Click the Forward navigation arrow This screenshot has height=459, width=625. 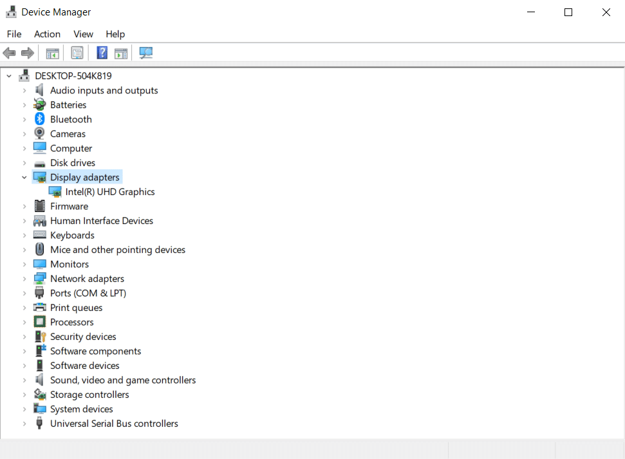pos(27,52)
